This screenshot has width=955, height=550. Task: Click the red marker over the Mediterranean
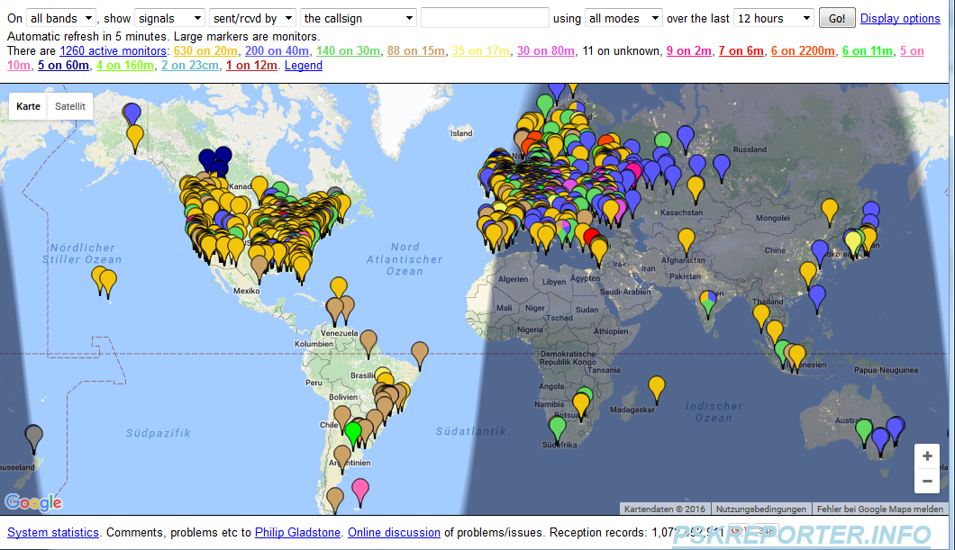pos(591,238)
